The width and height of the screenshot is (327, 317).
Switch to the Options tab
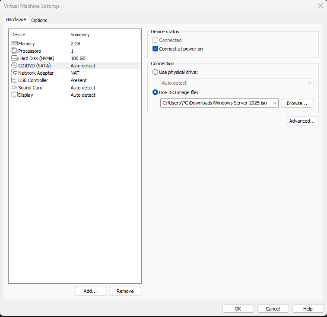coord(39,20)
